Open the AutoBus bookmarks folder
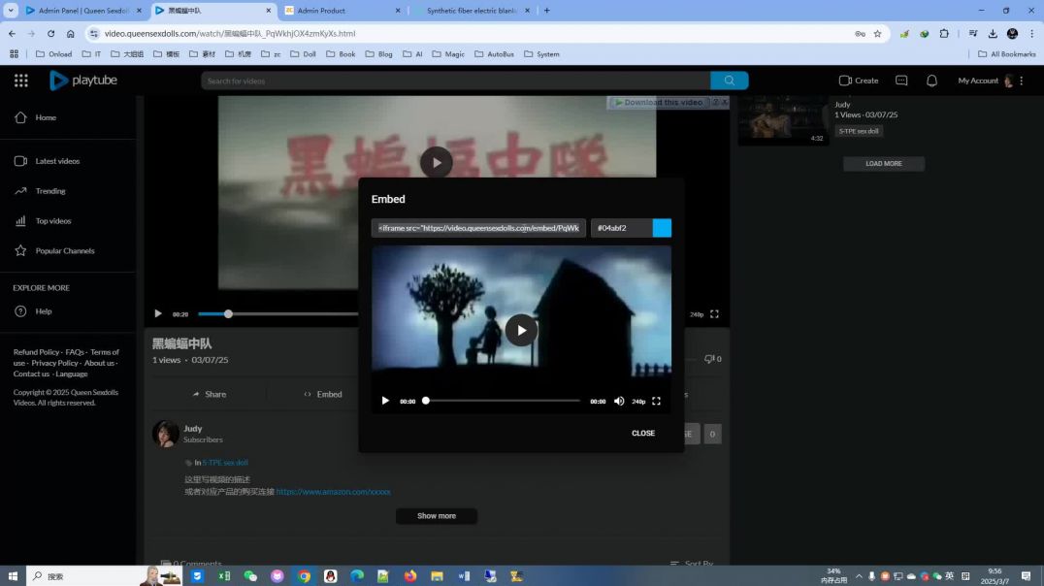This screenshot has height=586, width=1044. (x=494, y=54)
